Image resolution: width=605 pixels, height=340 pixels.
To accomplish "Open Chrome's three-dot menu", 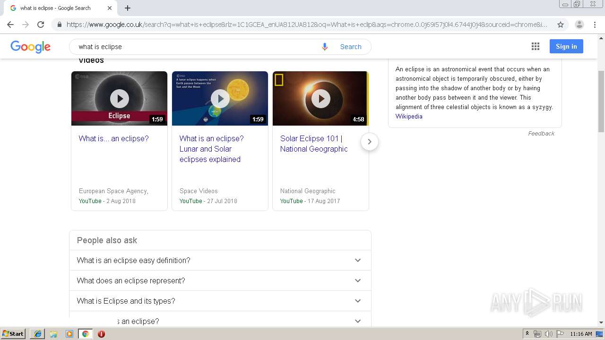I will point(595,25).
